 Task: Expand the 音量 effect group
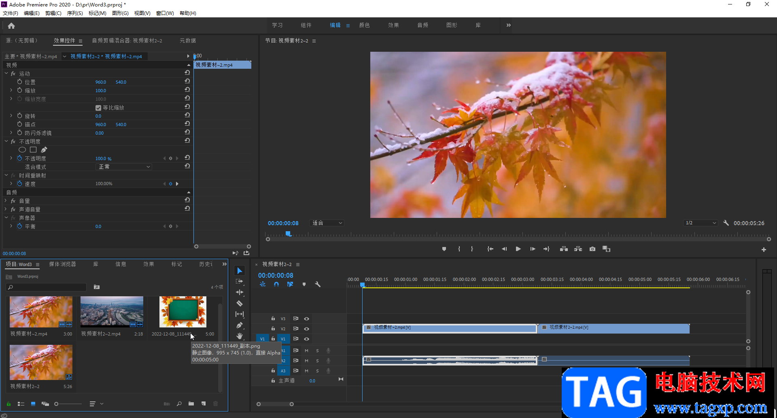point(6,201)
